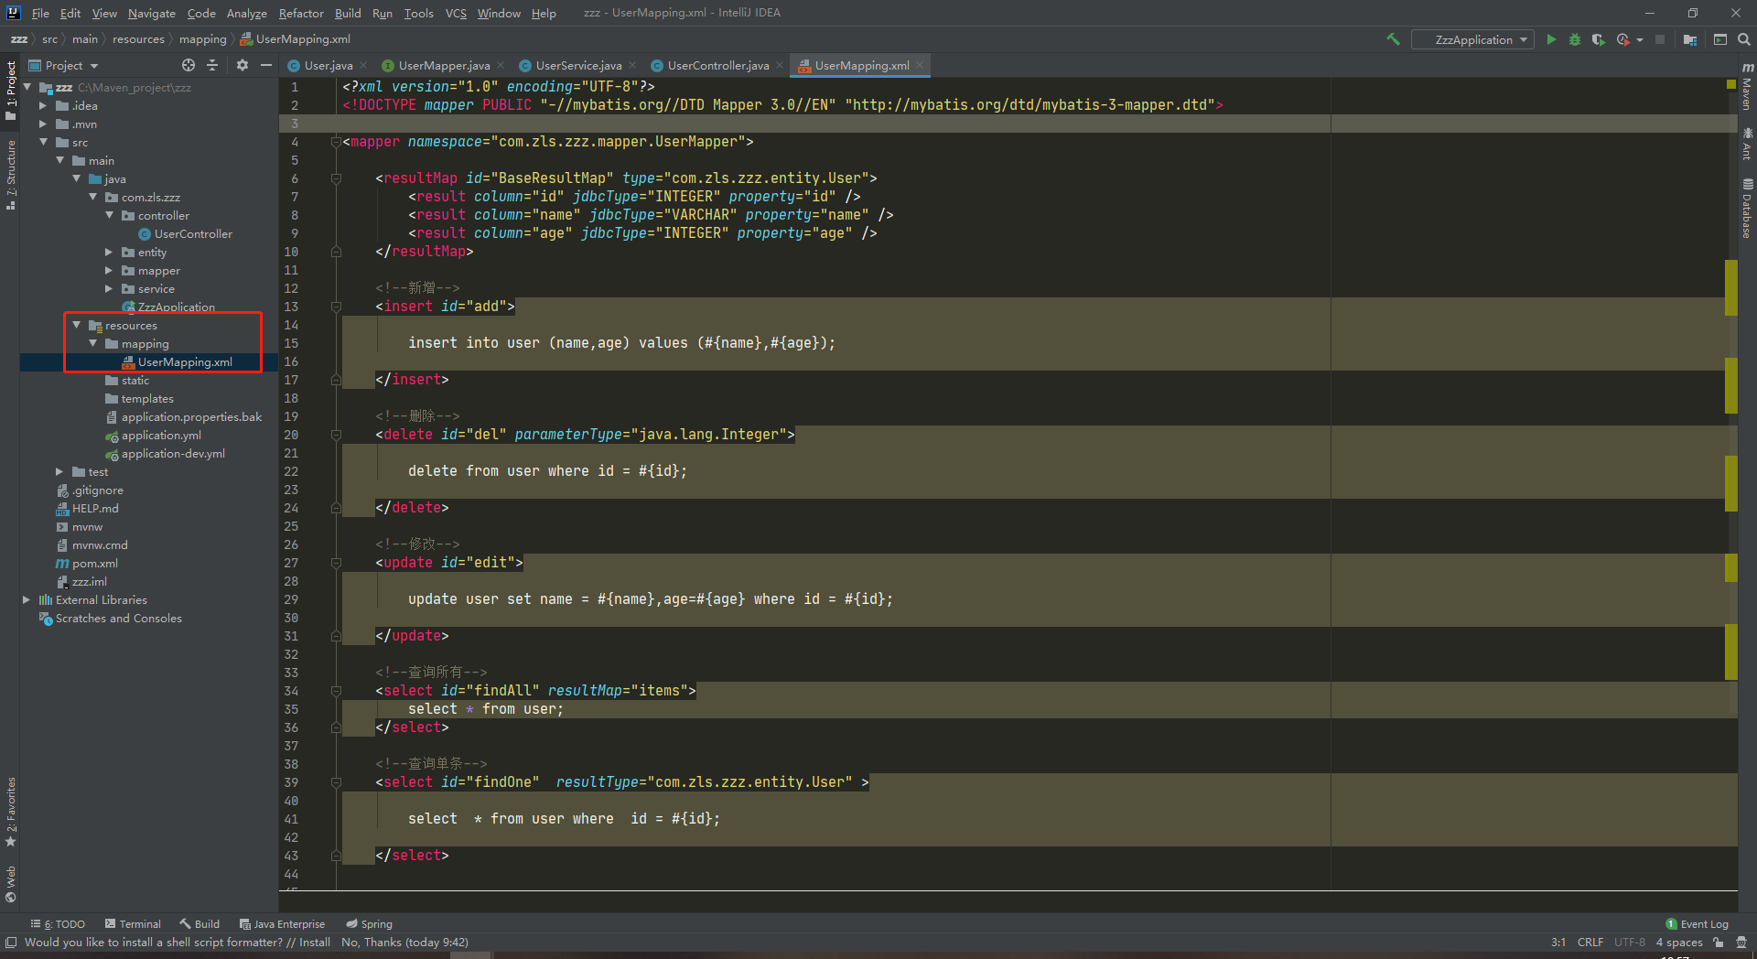Image resolution: width=1757 pixels, height=959 pixels.
Task: Switch to the UserService.java tab
Action: pyautogui.click(x=578, y=66)
